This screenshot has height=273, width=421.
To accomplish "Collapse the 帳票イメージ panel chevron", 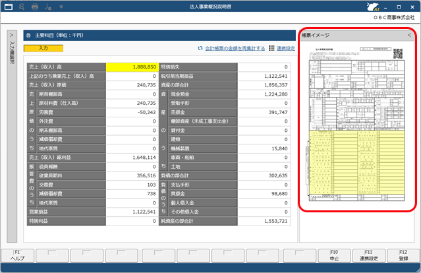I will pyautogui.click(x=409, y=35).
